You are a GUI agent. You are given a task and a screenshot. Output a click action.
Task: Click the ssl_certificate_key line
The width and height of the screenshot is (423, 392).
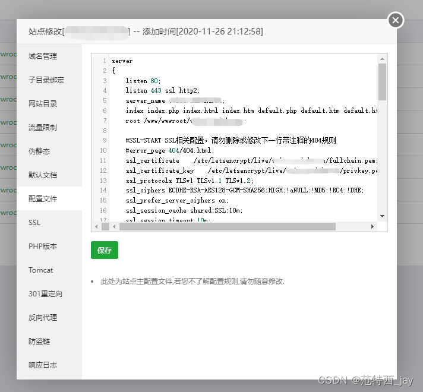tap(251, 170)
